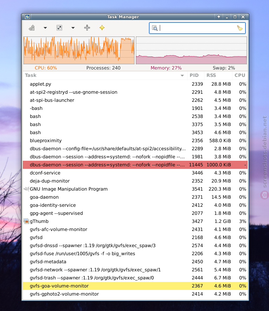Select the at-spi-bus-launcher row
The width and height of the screenshot is (269, 311).
click(x=135, y=100)
